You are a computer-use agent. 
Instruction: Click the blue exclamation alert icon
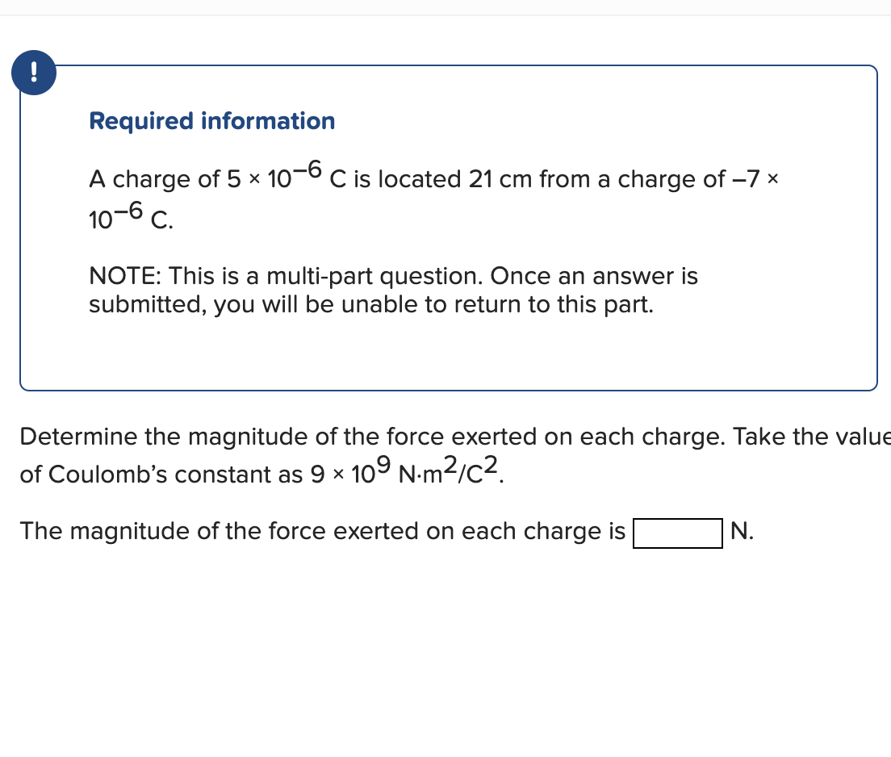(x=34, y=73)
